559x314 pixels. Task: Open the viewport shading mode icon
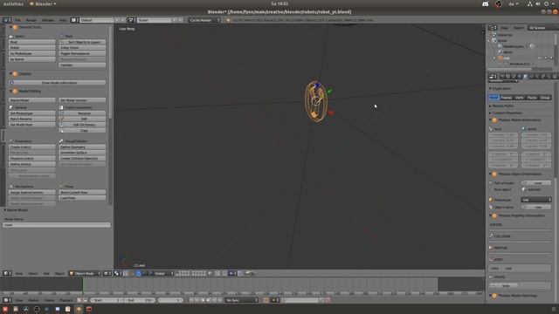tap(107, 273)
